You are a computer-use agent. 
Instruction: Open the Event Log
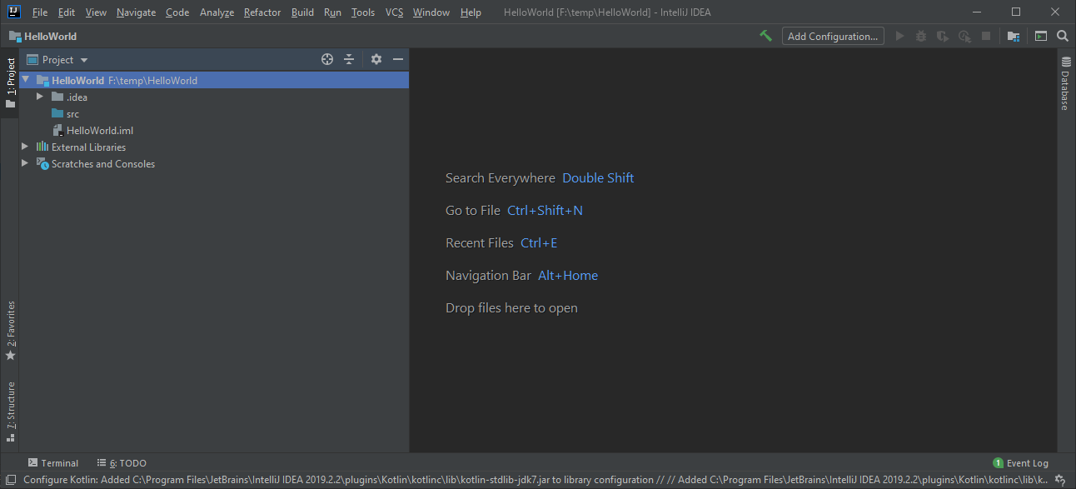tap(1021, 463)
